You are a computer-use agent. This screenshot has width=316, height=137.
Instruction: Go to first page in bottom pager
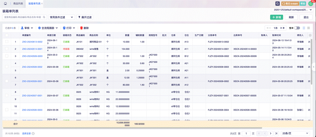pos(259,133)
